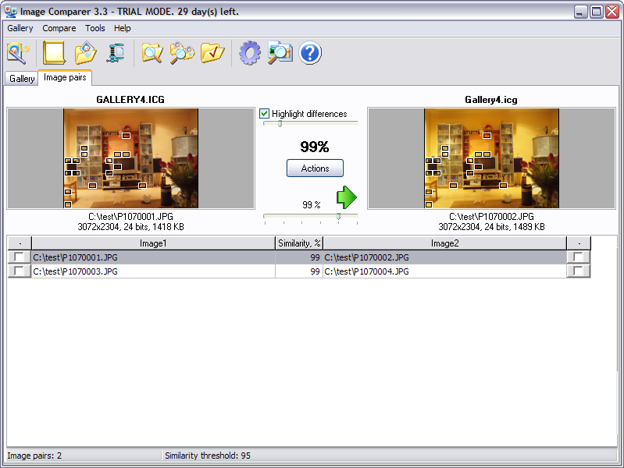Open gallery using folder with photo icon
Viewport: 624px width, 468px height.
click(x=86, y=53)
